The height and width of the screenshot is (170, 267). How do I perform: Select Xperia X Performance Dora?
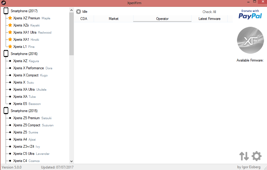tap(32, 68)
